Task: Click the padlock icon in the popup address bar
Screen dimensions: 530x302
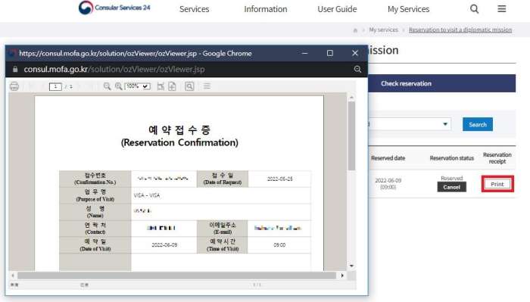Action: [x=15, y=69]
